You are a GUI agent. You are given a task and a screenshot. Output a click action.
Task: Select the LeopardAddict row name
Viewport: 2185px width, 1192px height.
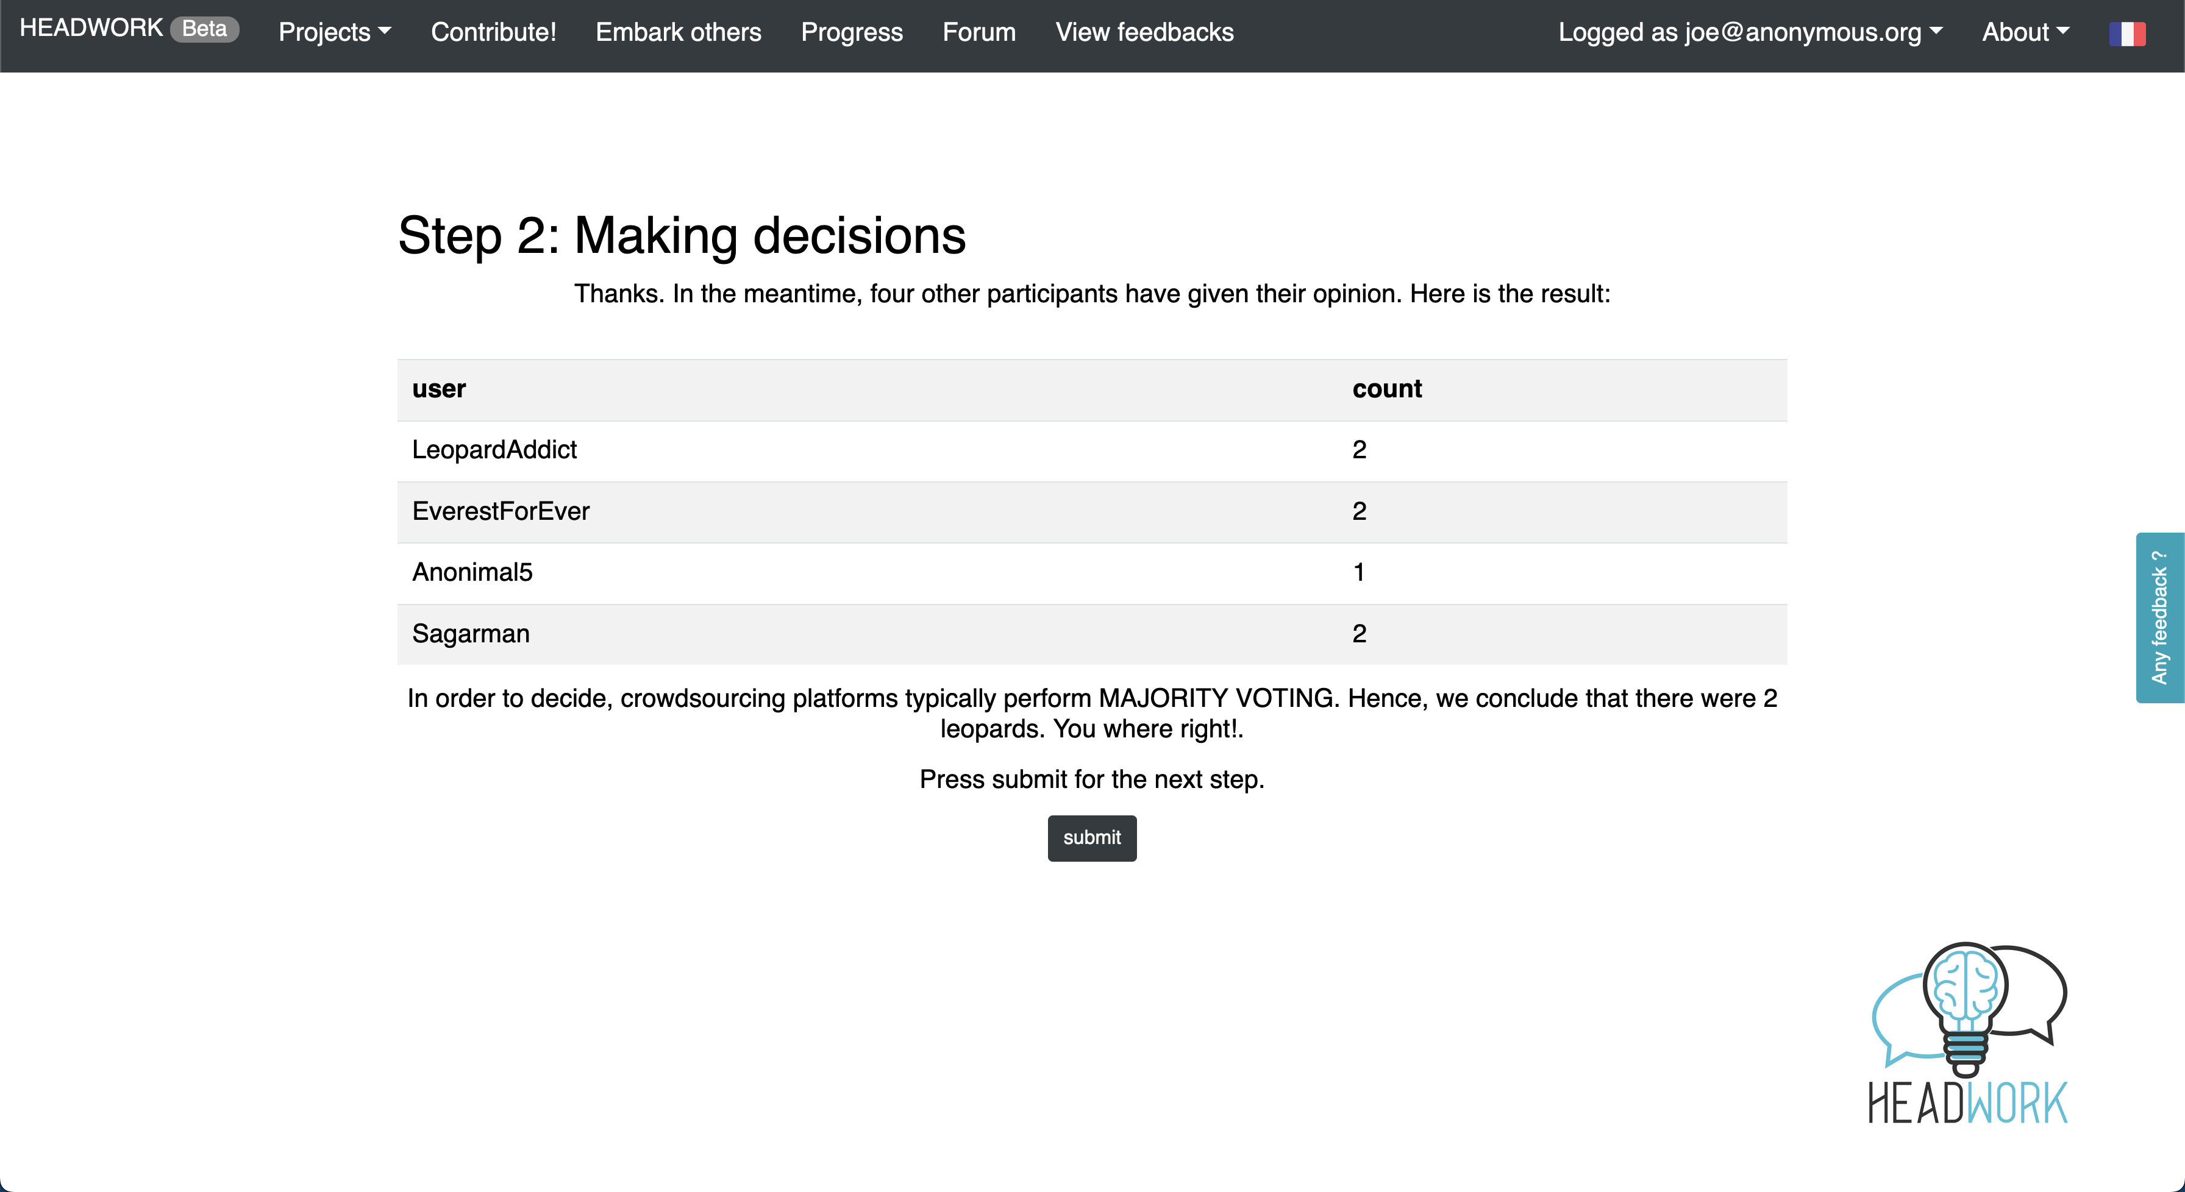pyautogui.click(x=494, y=450)
